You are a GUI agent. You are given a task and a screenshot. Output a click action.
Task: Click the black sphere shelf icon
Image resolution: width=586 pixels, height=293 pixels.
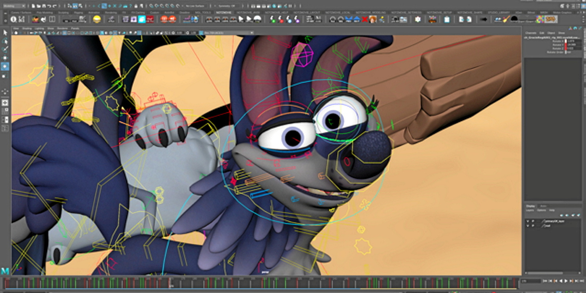(514, 18)
